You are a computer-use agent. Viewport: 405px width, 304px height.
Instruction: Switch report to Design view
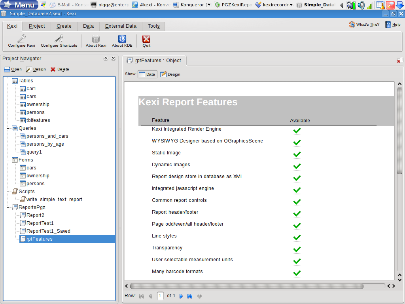coord(170,74)
